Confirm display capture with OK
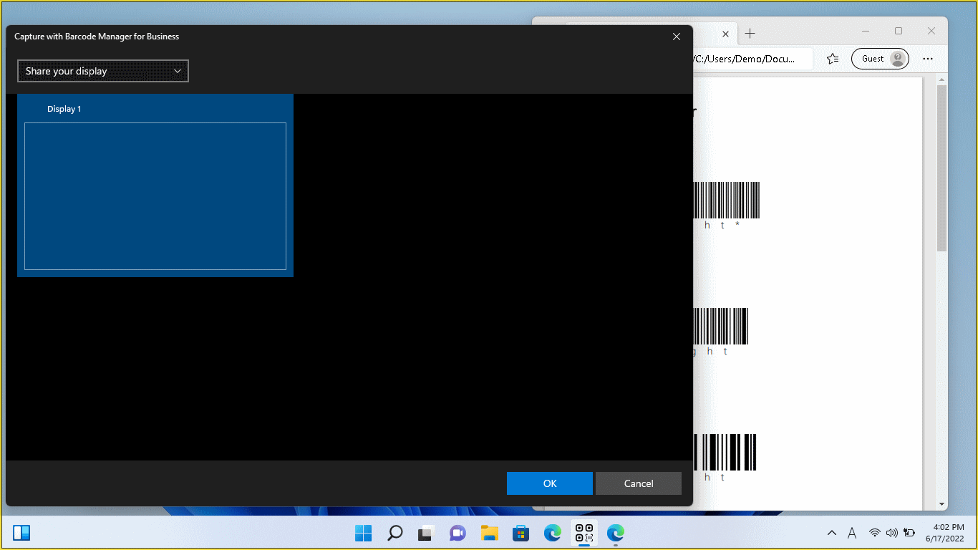 549,483
